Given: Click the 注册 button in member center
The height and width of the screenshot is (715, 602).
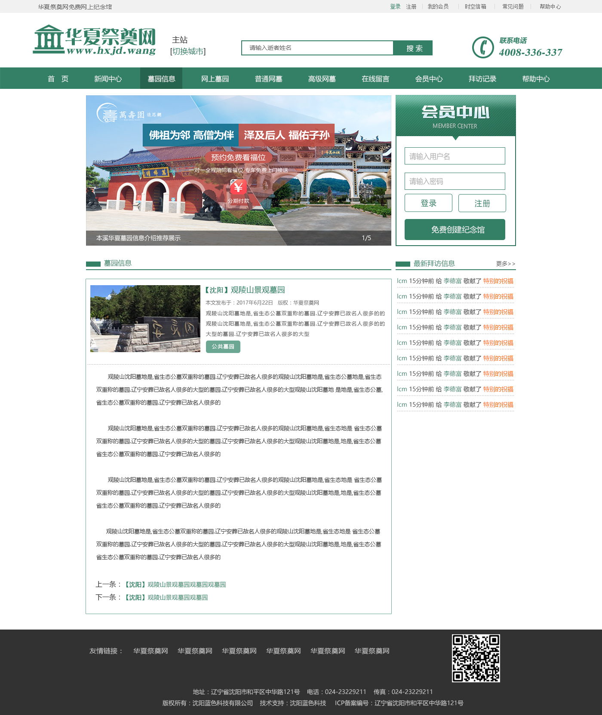Looking at the screenshot, I should 482,203.
